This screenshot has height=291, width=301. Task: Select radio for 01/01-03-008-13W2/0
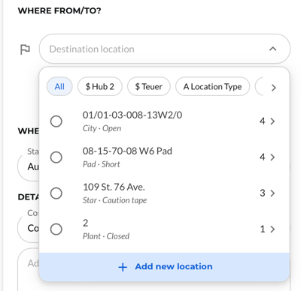(x=56, y=121)
